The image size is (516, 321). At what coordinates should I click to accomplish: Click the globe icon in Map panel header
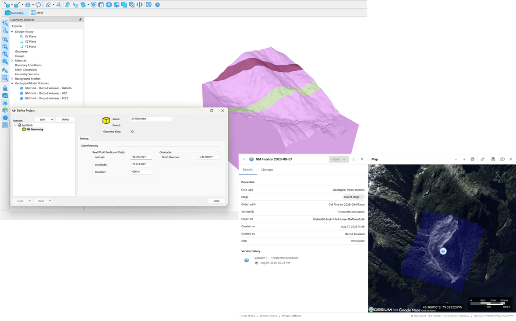click(x=472, y=159)
